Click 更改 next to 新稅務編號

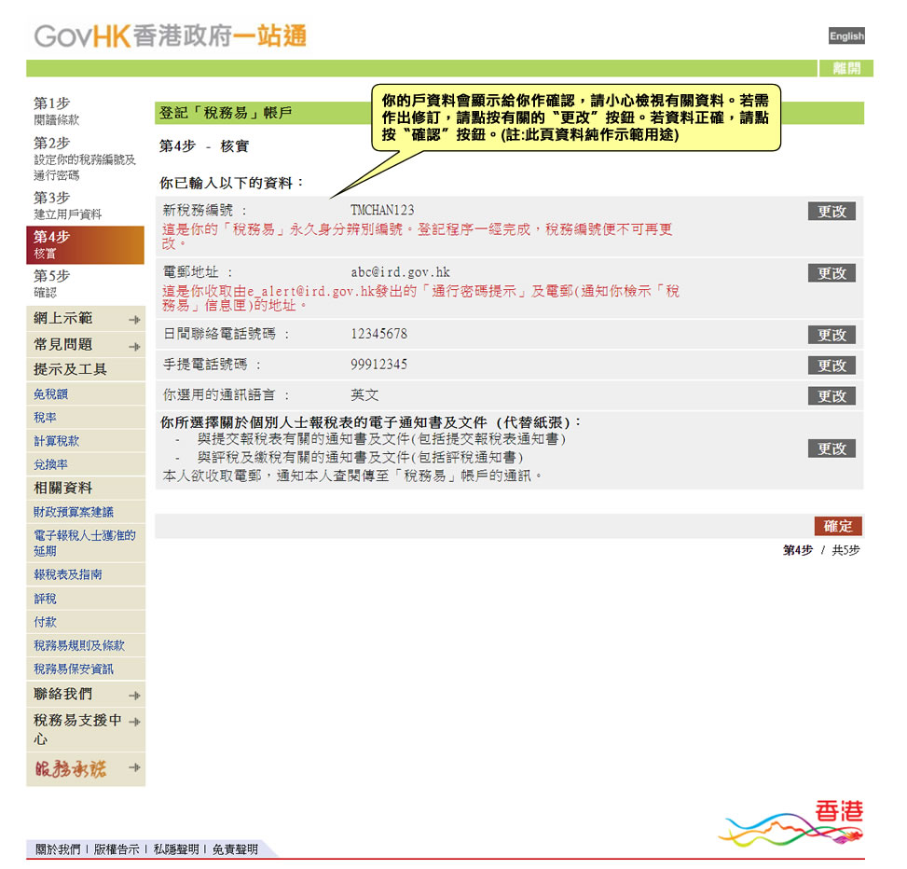click(x=831, y=211)
